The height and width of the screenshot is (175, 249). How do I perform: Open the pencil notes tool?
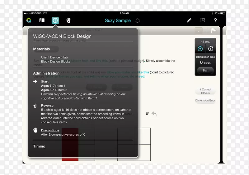click(189, 20)
